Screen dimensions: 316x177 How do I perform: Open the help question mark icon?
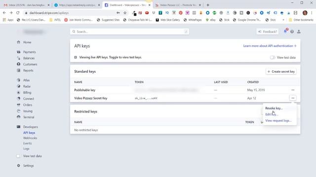tap(292, 31)
